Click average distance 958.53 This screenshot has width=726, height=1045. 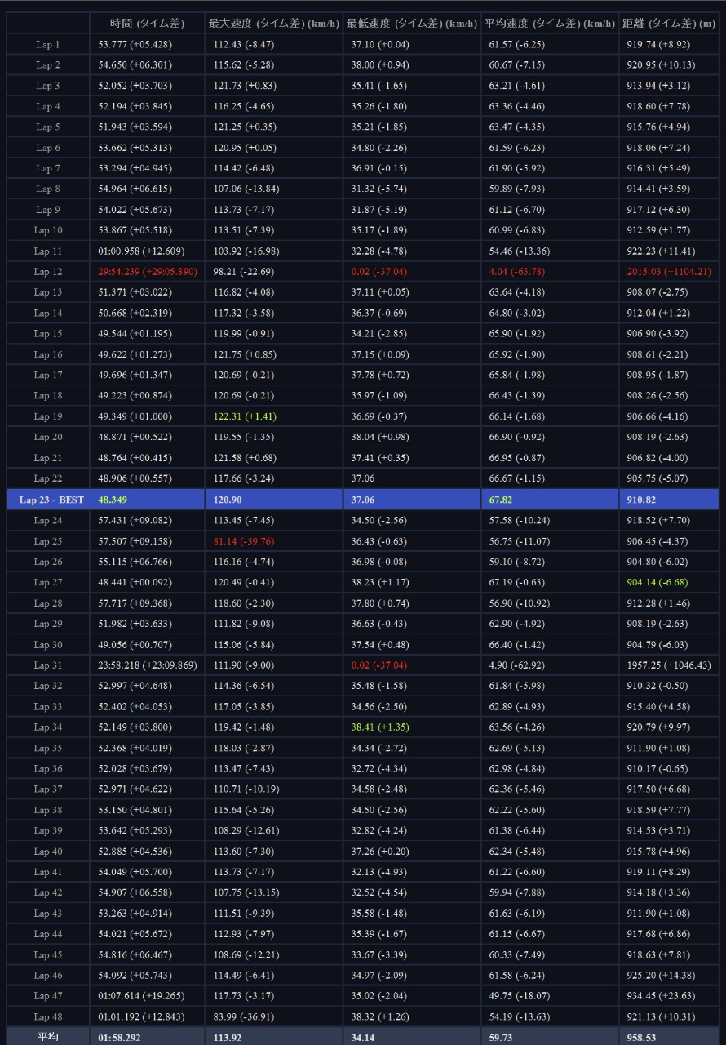(x=641, y=1038)
